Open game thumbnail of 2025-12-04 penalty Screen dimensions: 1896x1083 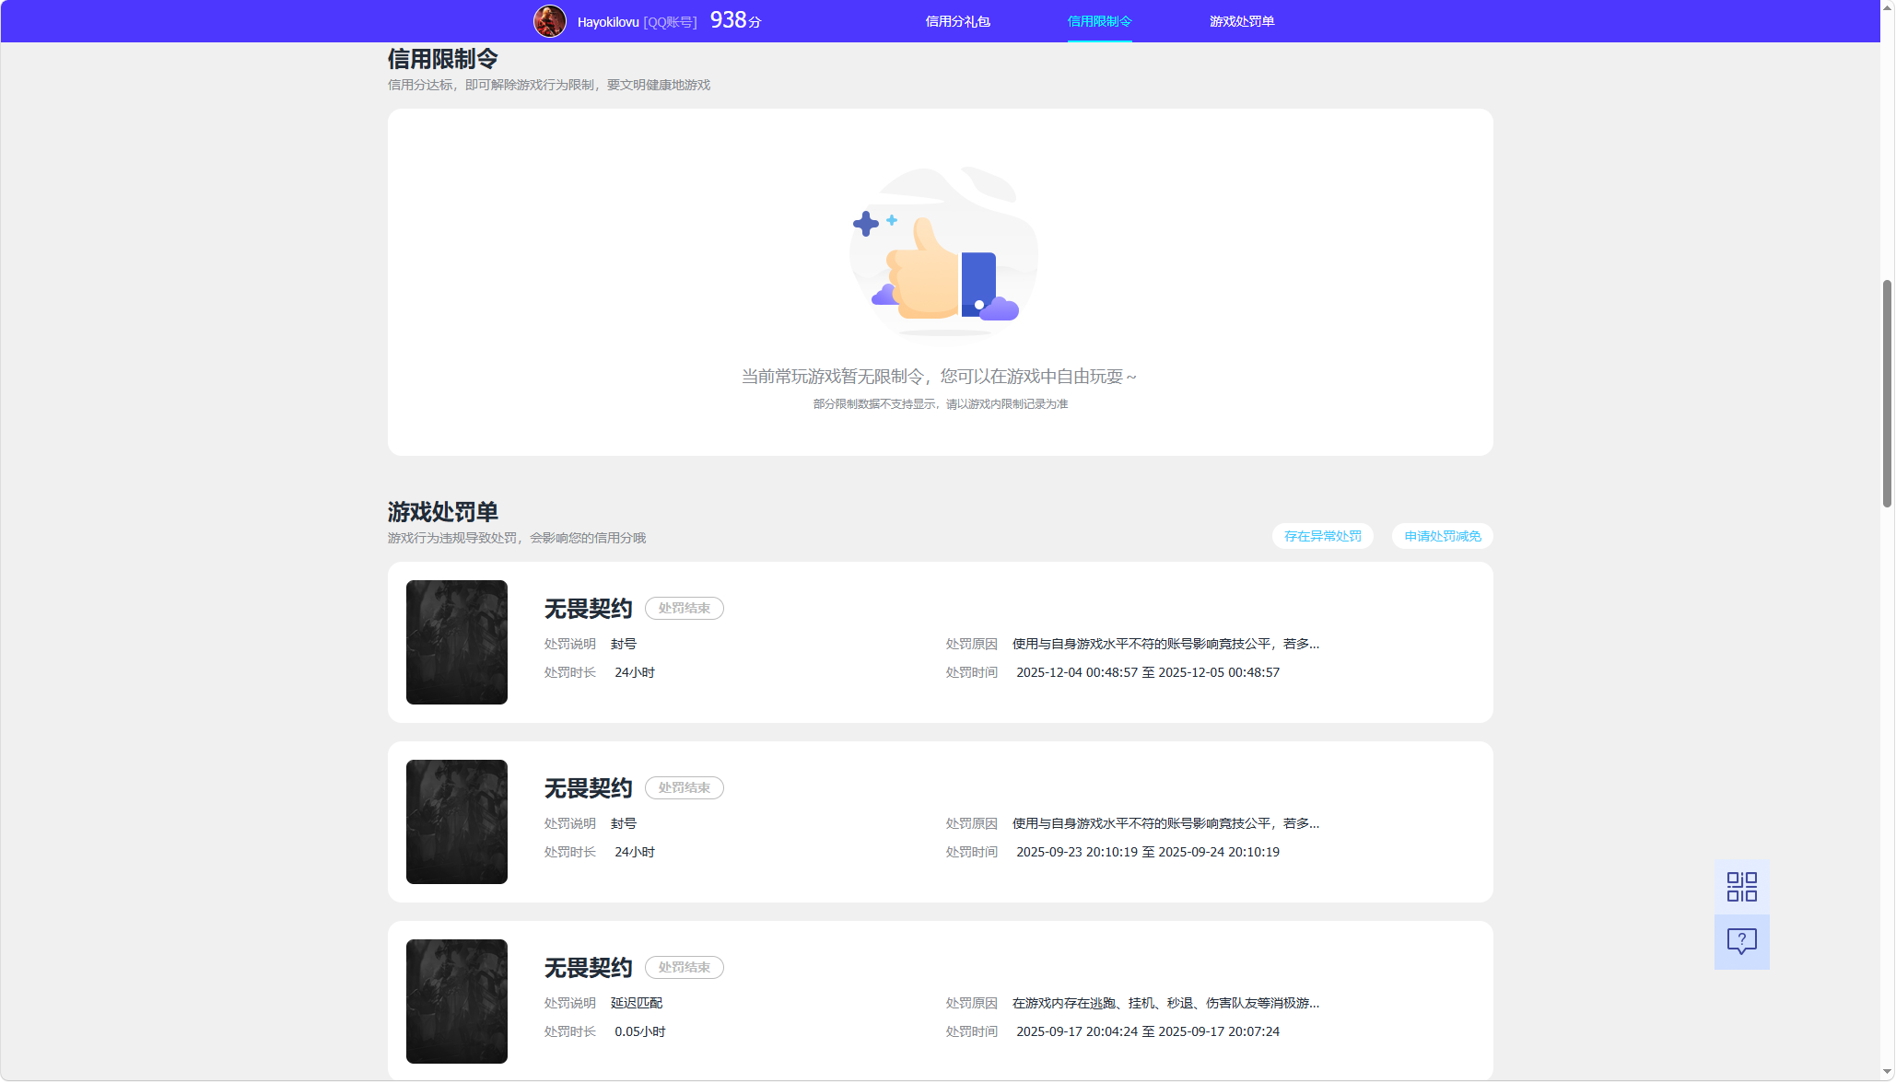pos(457,642)
